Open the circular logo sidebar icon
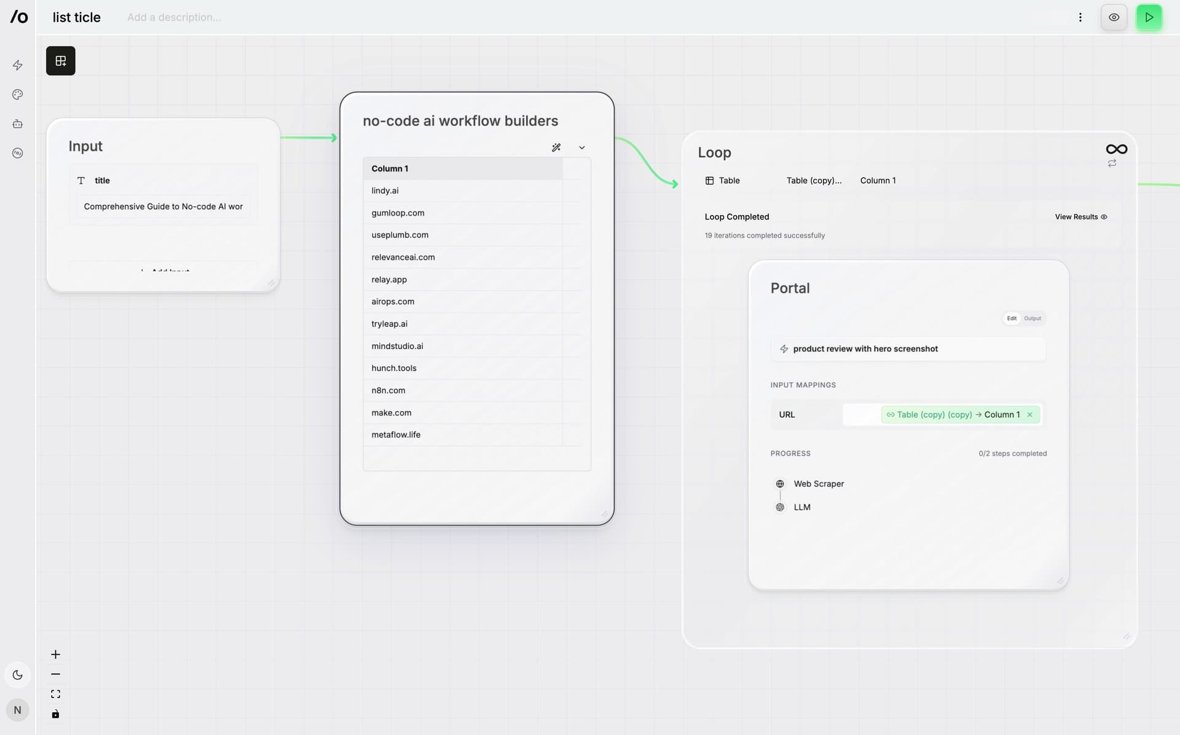1180x735 pixels. (x=18, y=153)
